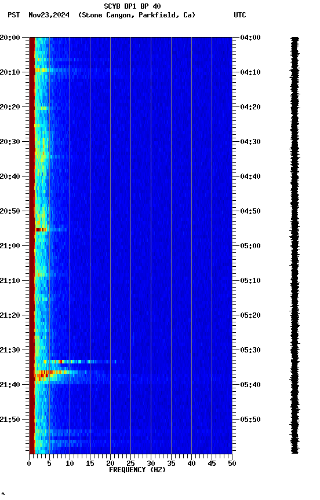The height and width of the screenshot is (500, 320).
Task: Click the frequency axis value "25"
Action: point(130,464)
